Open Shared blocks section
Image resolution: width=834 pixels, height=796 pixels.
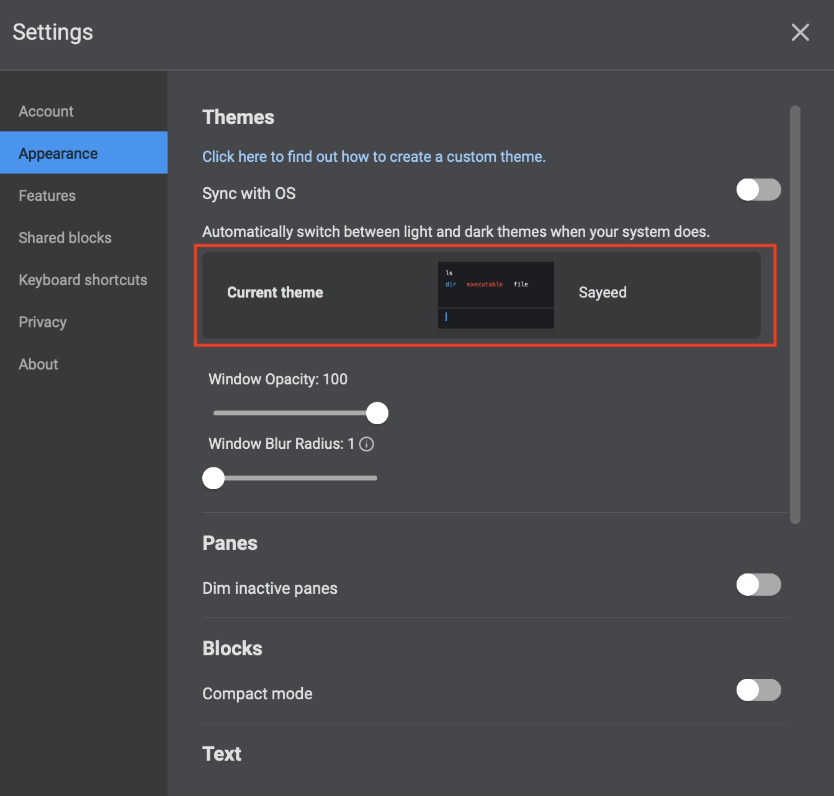(x=84, y=238)
